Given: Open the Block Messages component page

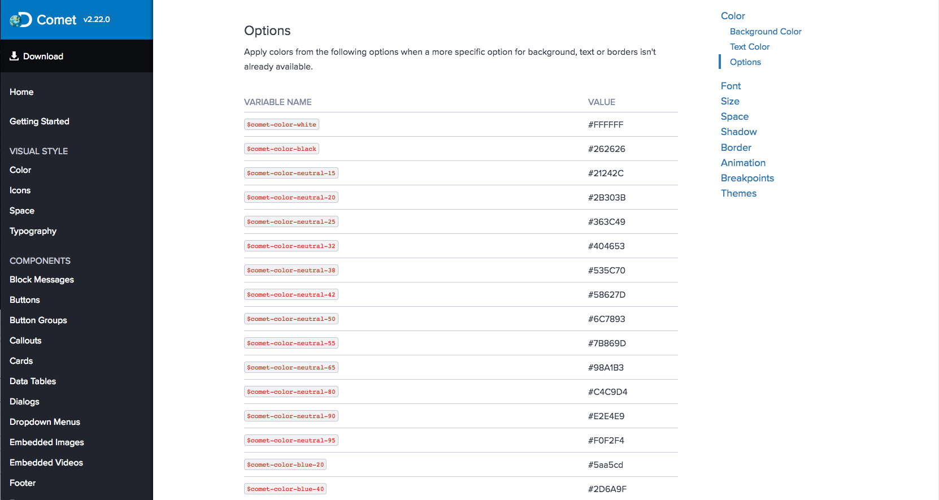Looking at the screenshot, I should 42,280.
